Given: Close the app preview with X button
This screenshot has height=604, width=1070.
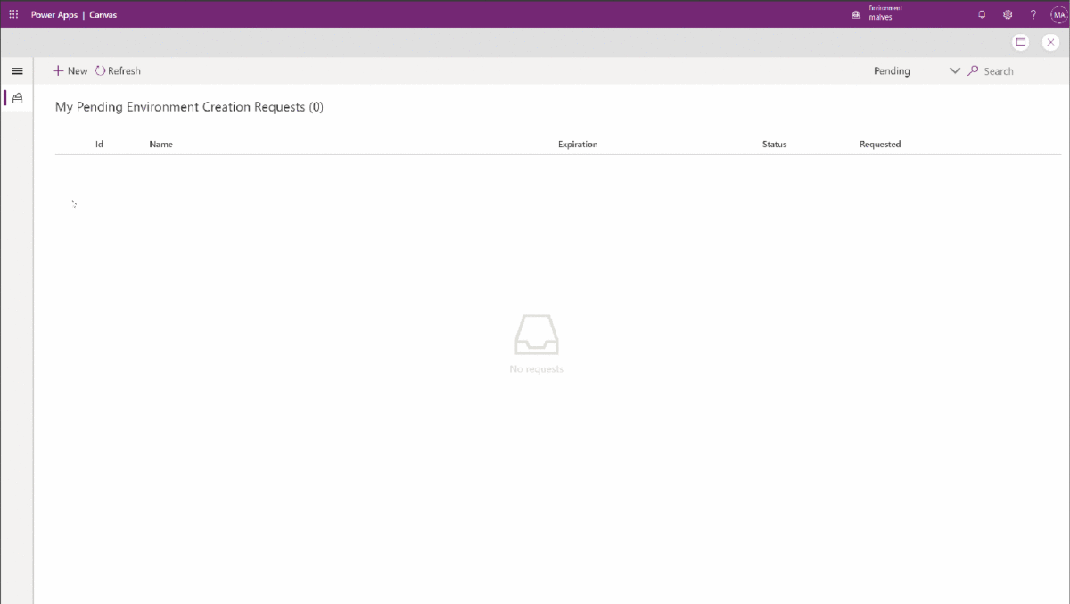Looking at the screenshot, I should click(1050, 42).
